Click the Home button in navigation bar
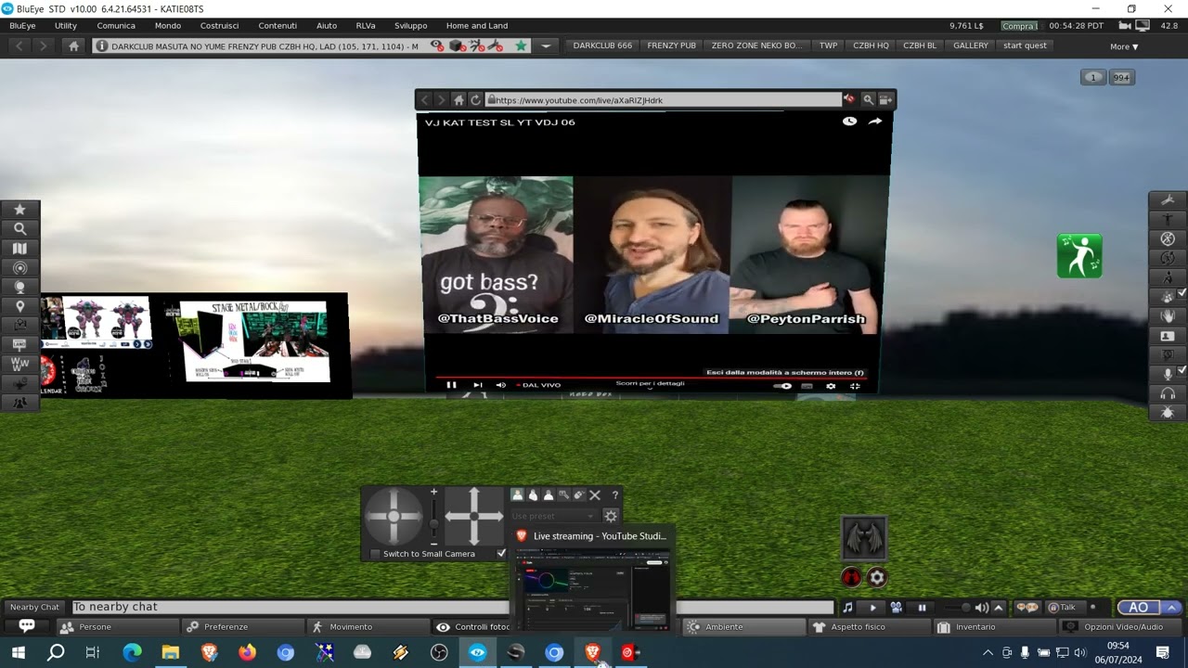 click(74, 45)
